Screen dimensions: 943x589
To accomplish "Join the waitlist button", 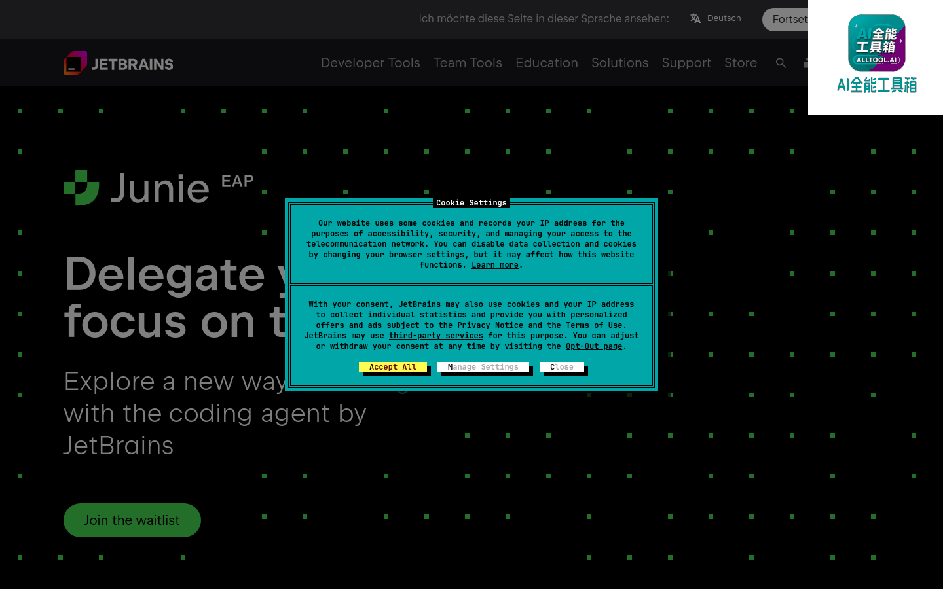I will point(132,520).
